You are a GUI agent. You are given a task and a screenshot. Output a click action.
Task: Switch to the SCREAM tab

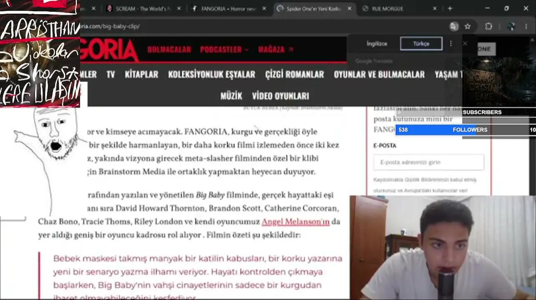(x=143, y=8)
